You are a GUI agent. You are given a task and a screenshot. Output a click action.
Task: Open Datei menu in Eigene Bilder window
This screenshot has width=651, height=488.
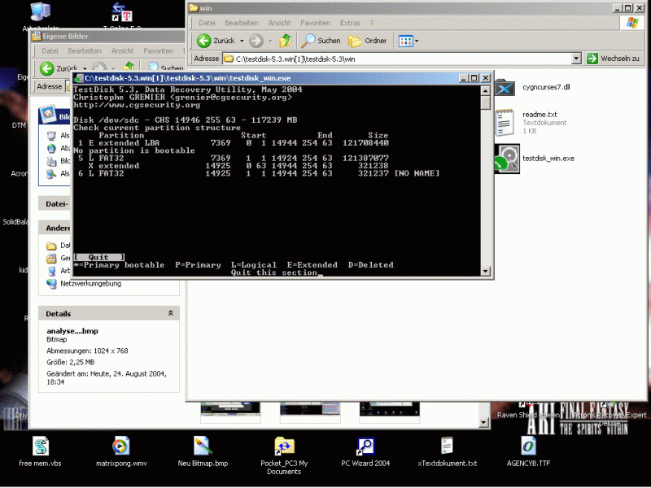tap(50, 50)
